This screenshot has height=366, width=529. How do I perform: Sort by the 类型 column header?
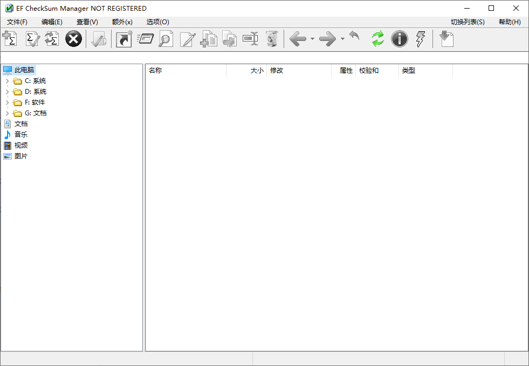[x=425, y=71]
